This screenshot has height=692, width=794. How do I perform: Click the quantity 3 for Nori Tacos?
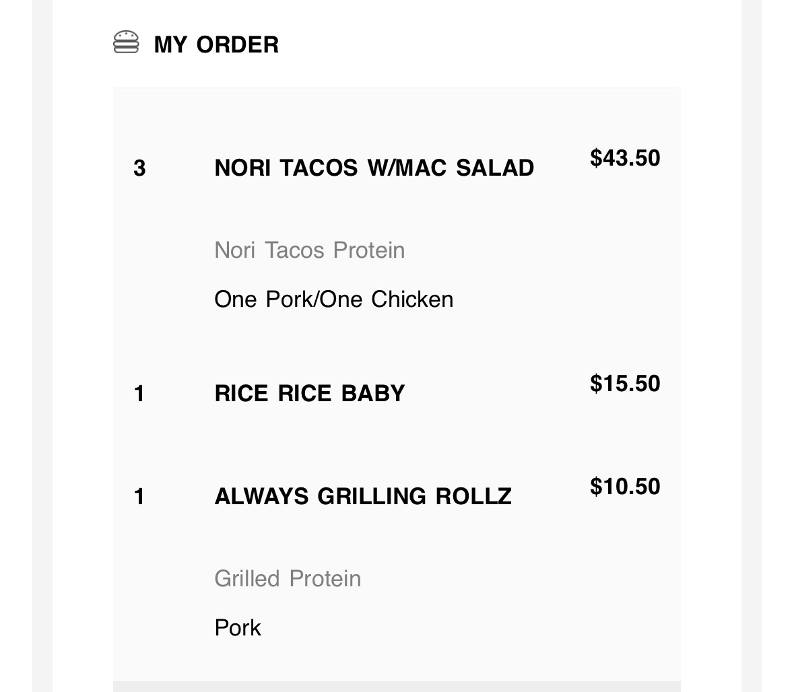pos(139,168)
